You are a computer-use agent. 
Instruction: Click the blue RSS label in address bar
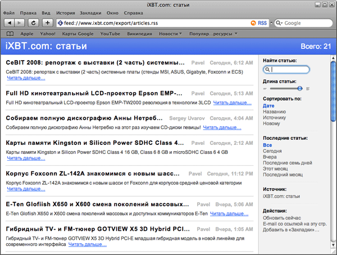(262, 23)
